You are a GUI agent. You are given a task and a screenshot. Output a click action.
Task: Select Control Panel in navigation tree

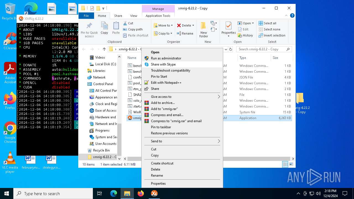coord(103,84)
